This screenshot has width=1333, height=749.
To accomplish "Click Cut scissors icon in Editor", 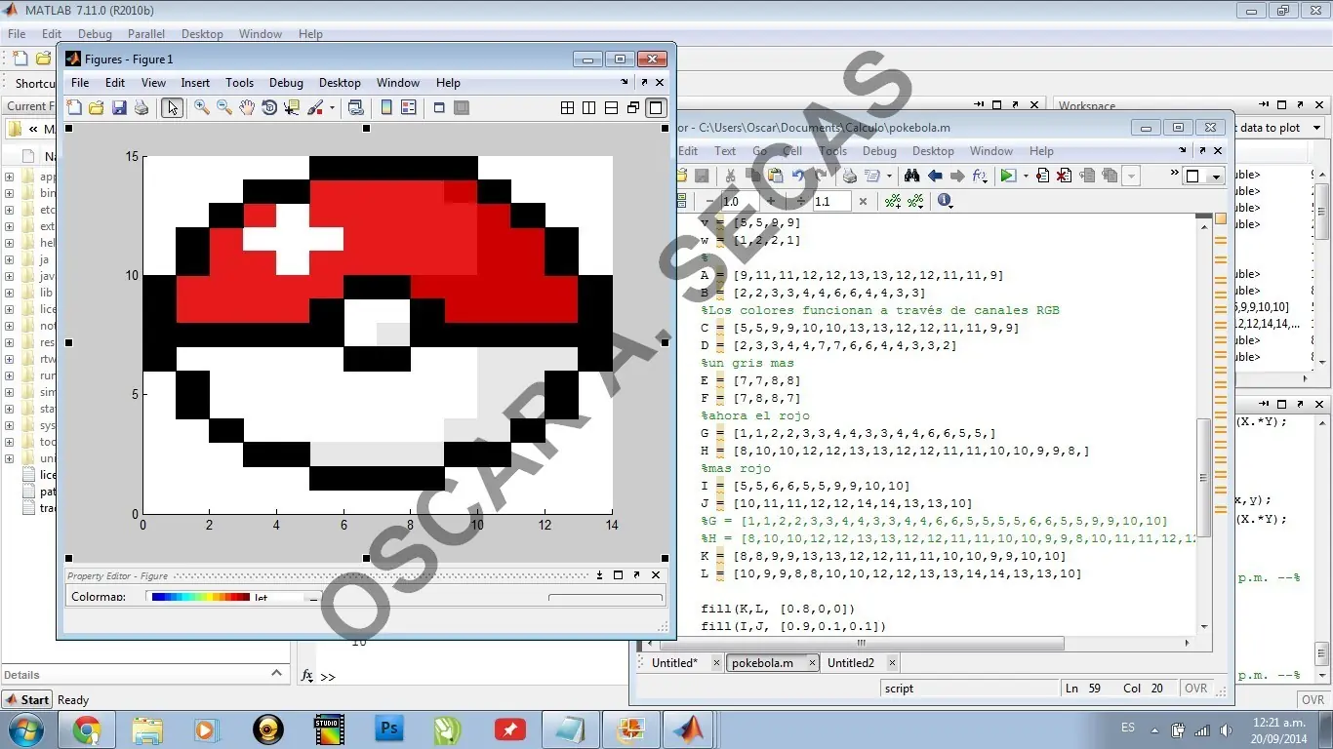I will (x=730, y=176).
